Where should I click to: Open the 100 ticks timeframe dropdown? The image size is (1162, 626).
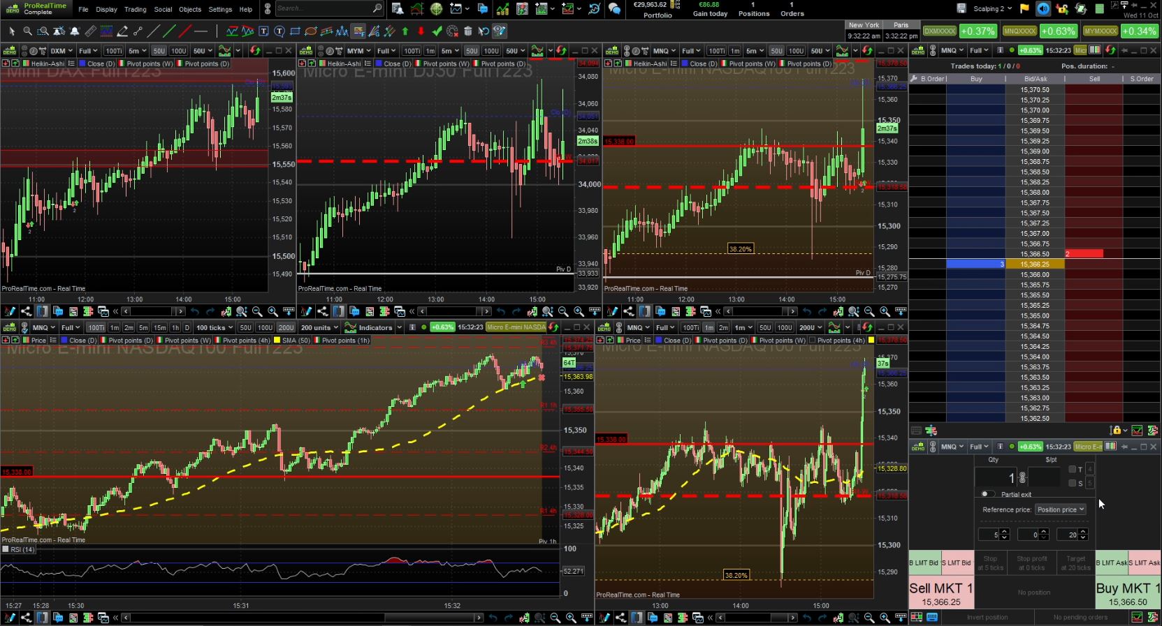(215, 327)
